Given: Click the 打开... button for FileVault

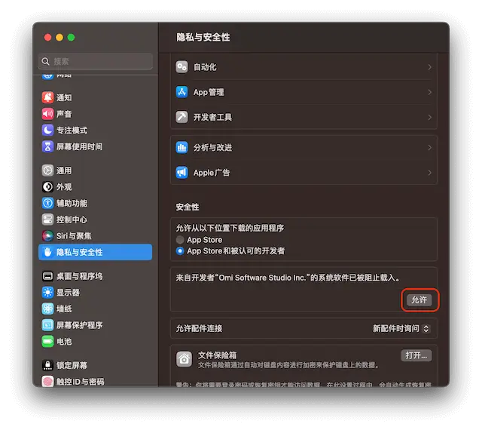Looking at the screenshot, I should [416, 355].
